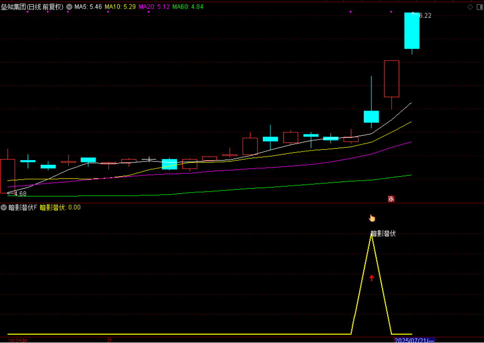Toggle the side panel icon at top right
The height and width of the screenshot is (343, 484).
479,7
